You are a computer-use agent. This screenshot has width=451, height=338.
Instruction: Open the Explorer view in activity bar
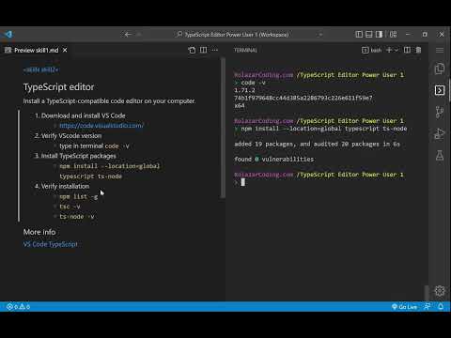tap(440, 69)
